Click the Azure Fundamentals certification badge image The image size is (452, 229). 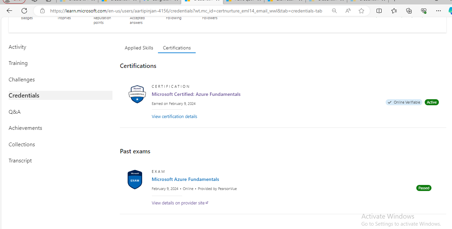coord(137,94)
